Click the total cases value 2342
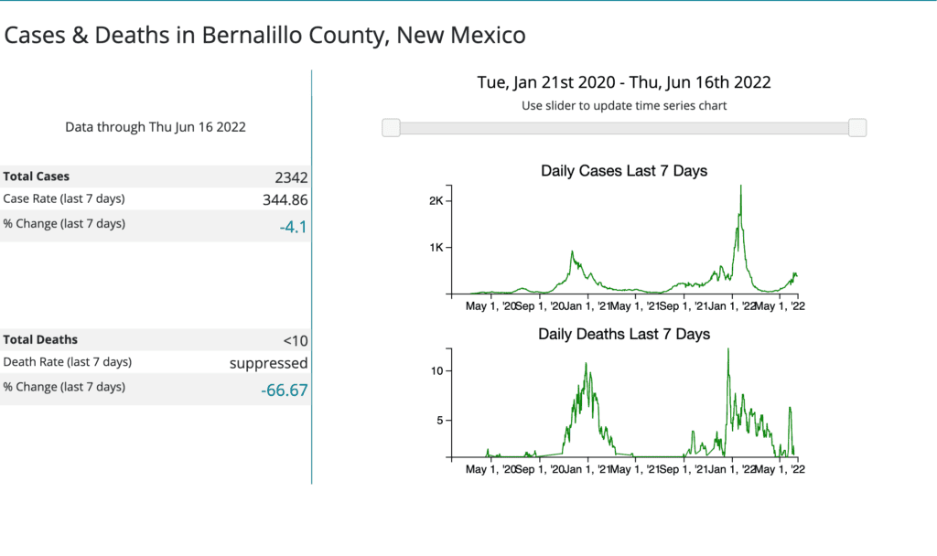The height and width of the screenshot is (556, 937). [291, 177]
